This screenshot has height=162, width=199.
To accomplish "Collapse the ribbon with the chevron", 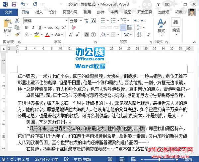I will tap(194, 42).
